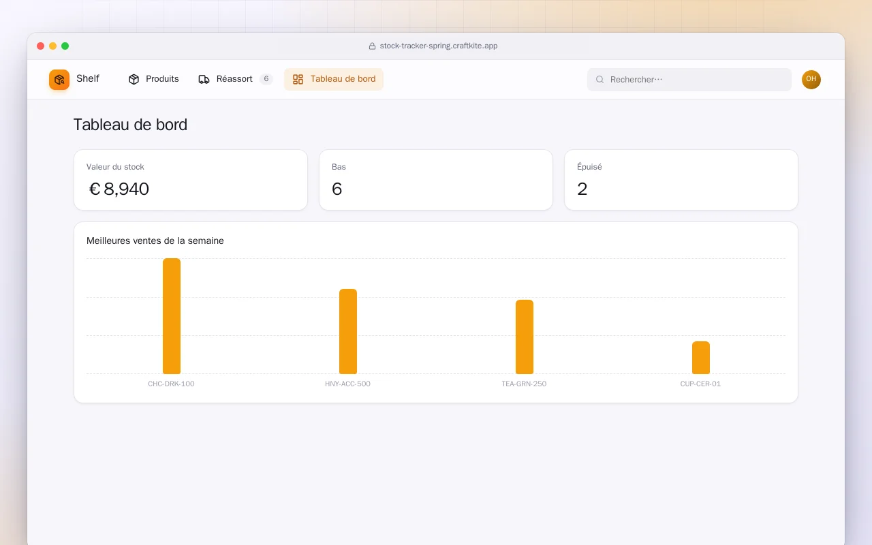Screen dimensions: 872x545
Task: Click the Tableau de bord grid icon
Action: coord(298,79)
